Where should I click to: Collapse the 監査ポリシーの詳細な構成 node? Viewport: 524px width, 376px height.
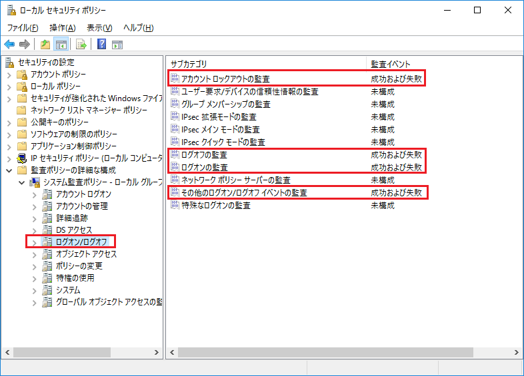(9, 171)
